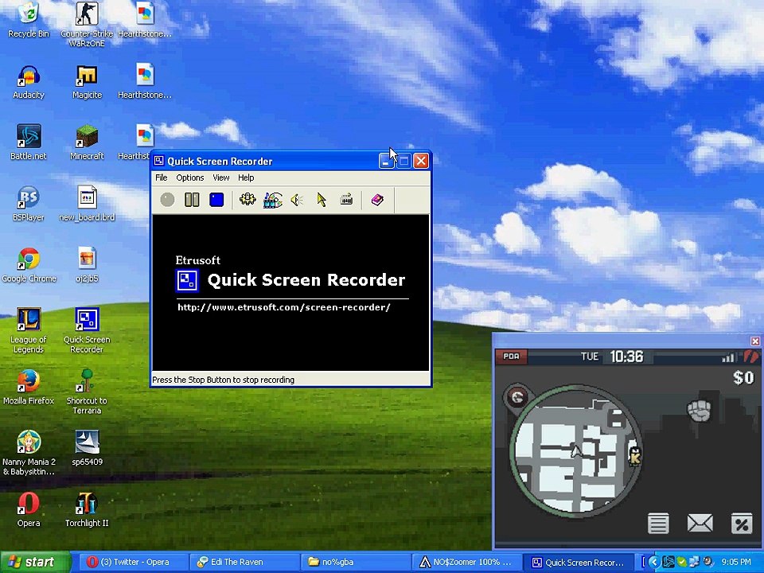The width and height of the screenshot is (764, 573).
Task: Select the League of Legends desktop icon
Action: (x=29, y=330)
